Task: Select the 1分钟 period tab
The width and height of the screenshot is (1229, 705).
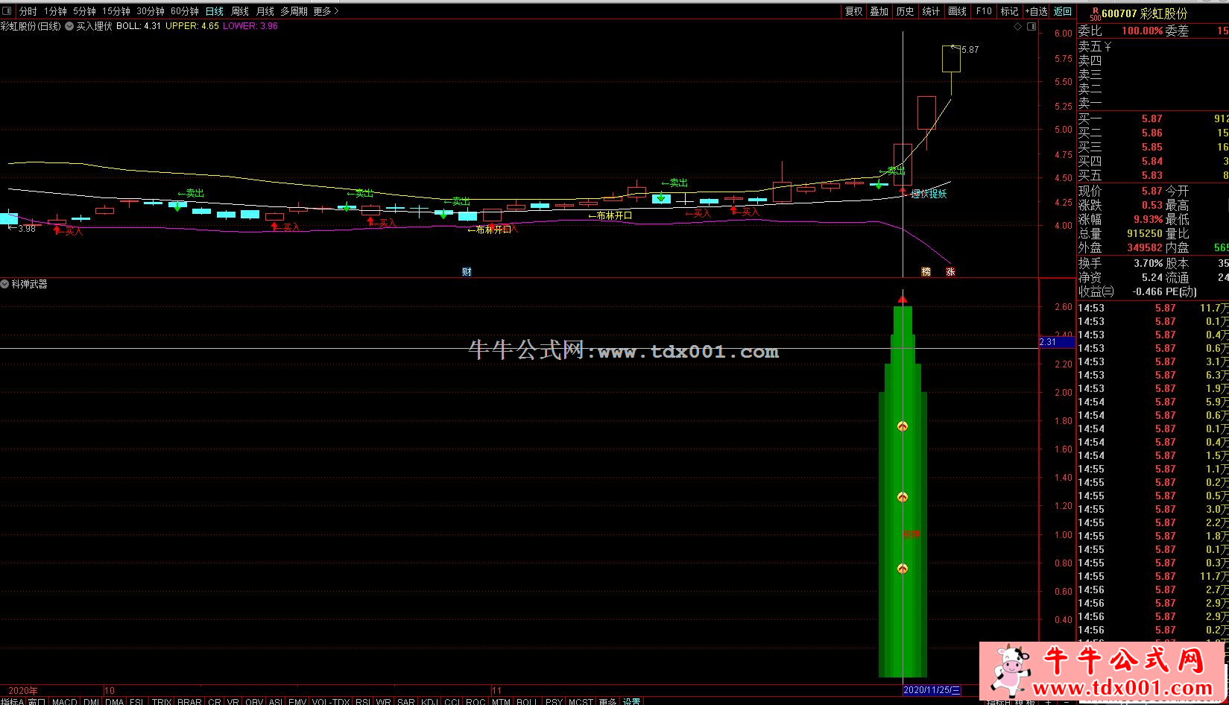Action: pos(55,11)
